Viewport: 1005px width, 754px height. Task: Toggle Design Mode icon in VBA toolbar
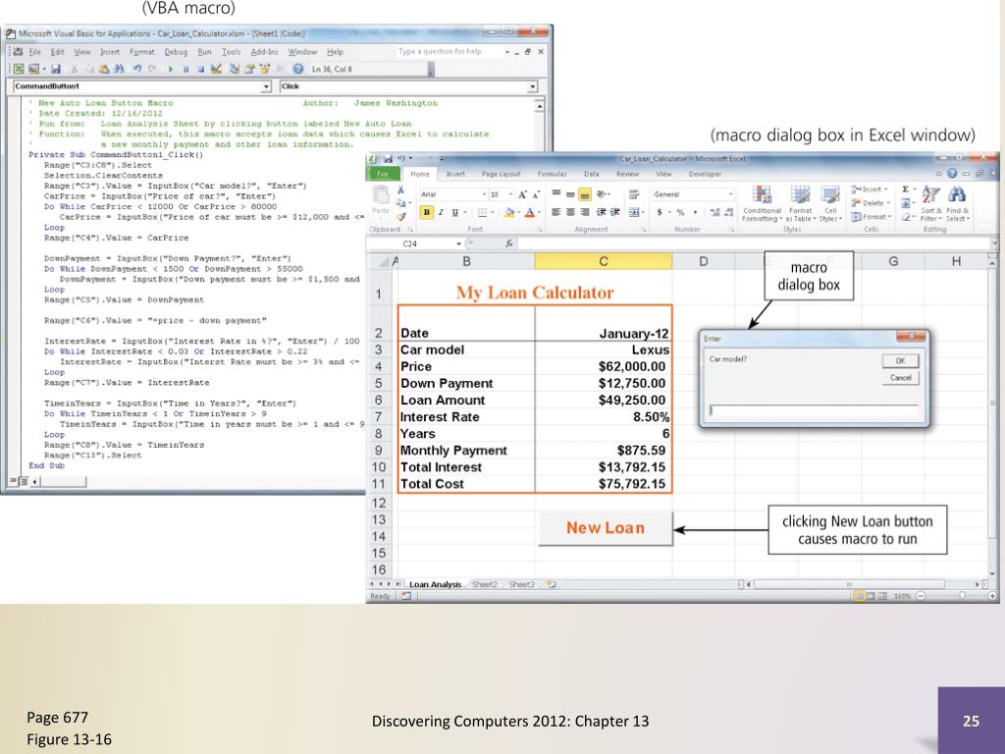pos(216,69)
